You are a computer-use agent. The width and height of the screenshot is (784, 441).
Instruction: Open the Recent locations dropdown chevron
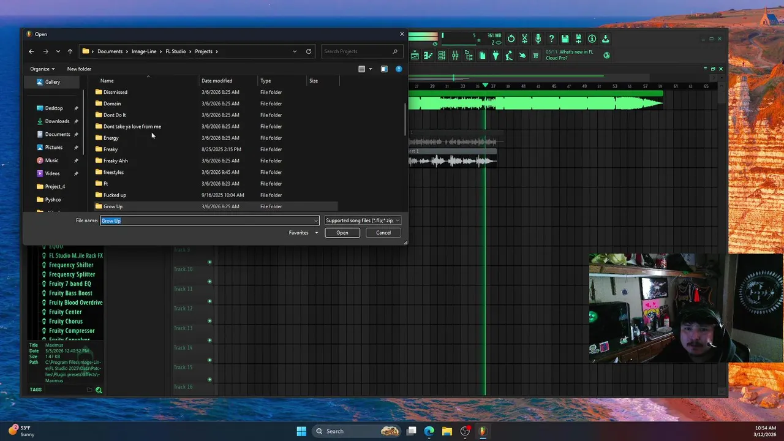point(58,51)
